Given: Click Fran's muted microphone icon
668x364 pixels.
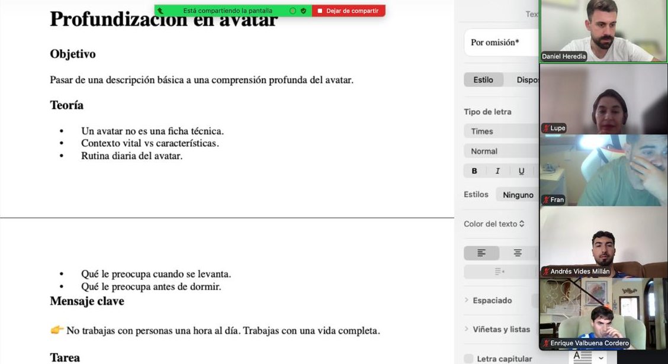Looking at the screenshot, I should (x=546, y=199).
